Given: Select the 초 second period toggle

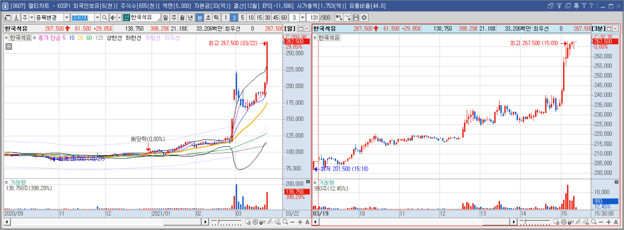Looking at the screenshot, I should tap(208, 18).
